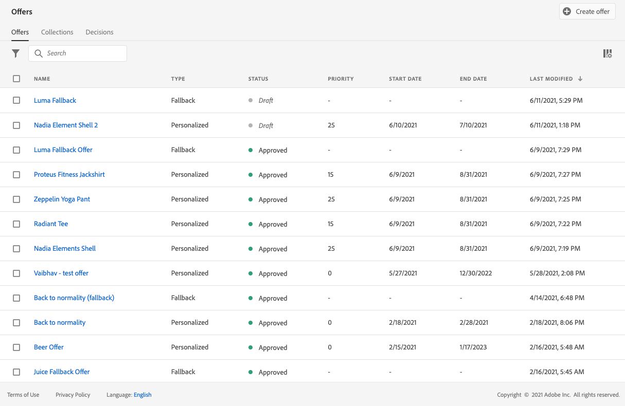Click the Create offer button
This screenshot has width=625, height=406.
coord(587,11)
